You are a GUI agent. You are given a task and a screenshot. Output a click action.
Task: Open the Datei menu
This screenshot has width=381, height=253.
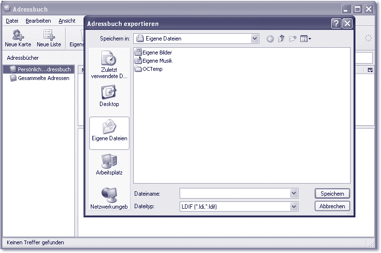tap(12, 21)
